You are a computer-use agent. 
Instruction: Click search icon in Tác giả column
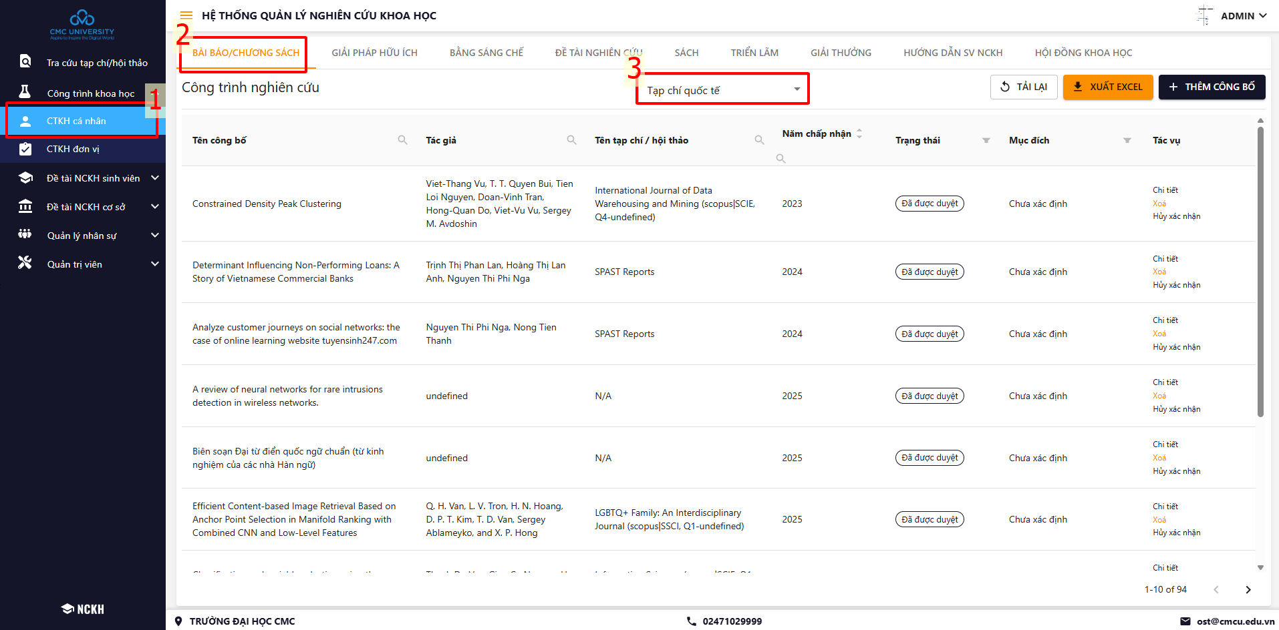click(571, 140)
